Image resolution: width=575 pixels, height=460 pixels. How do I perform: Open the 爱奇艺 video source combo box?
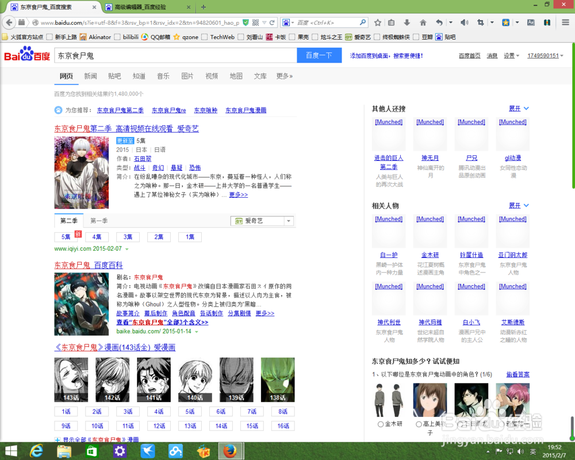click(262, 221)
